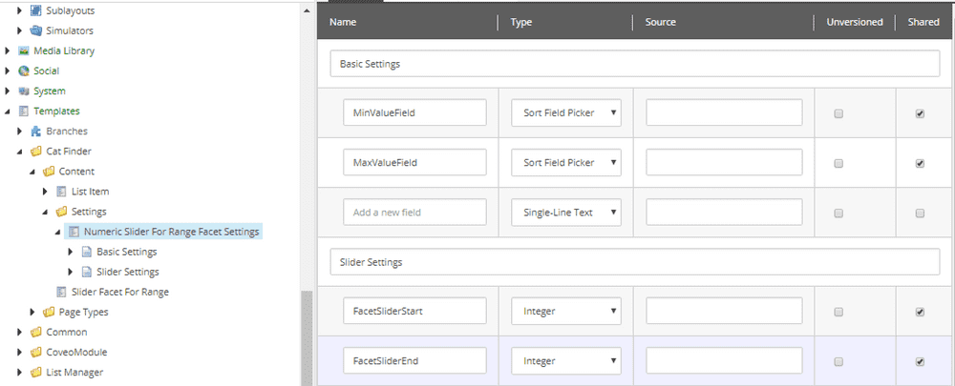This screenshot has height=386, width=955.
Task: Click the Social globe icon
Action: pos(24,71)
